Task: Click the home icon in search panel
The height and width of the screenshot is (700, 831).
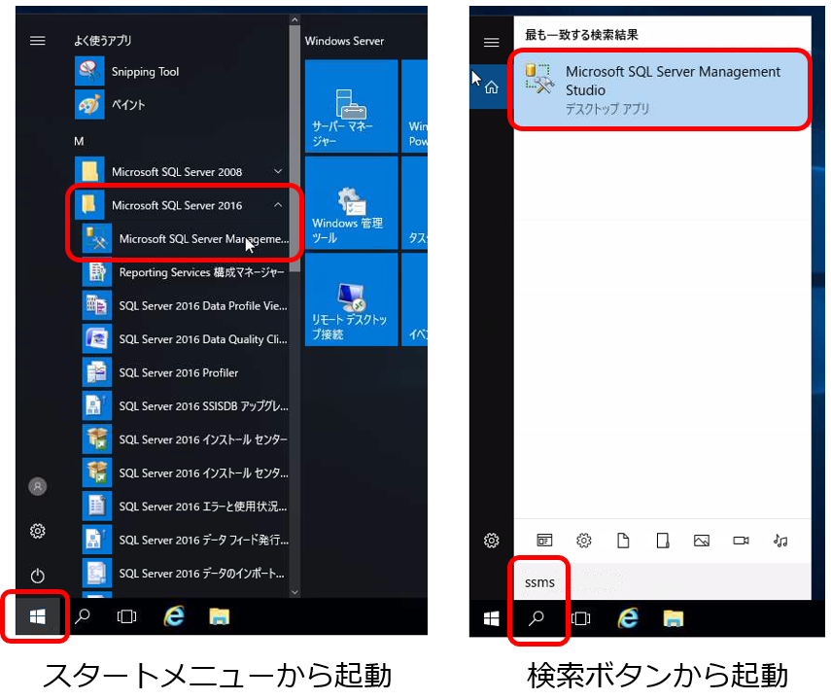Action: [492, 87]
